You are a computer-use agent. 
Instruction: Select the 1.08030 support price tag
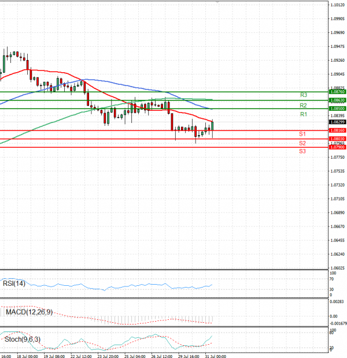337,139
